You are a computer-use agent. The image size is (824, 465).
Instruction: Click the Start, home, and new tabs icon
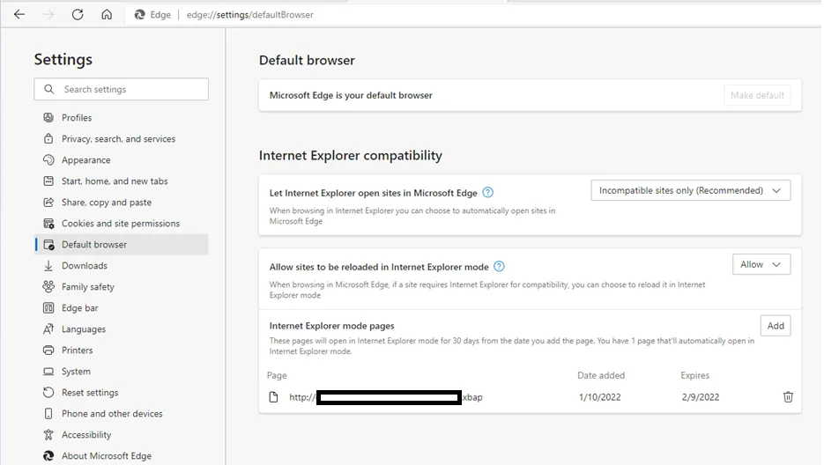(48, 181)
